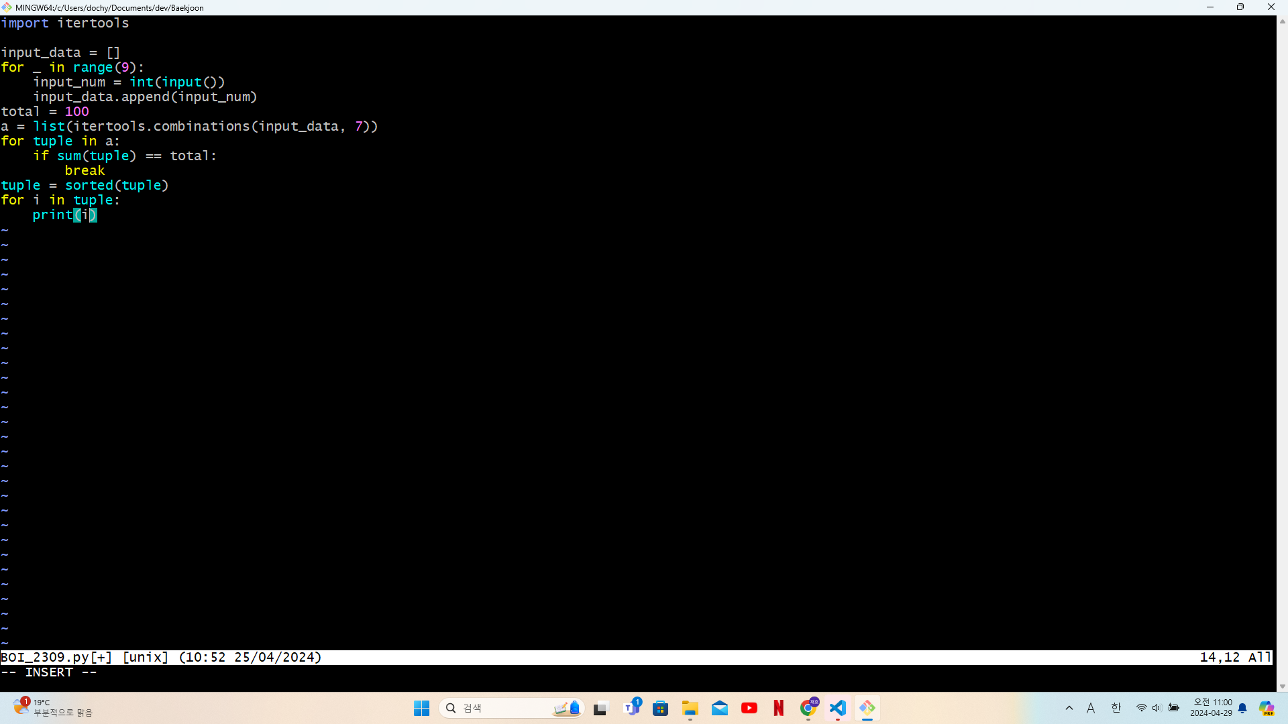
Task: Open Task View from the taskbar
Action: [x=600, y=708]
